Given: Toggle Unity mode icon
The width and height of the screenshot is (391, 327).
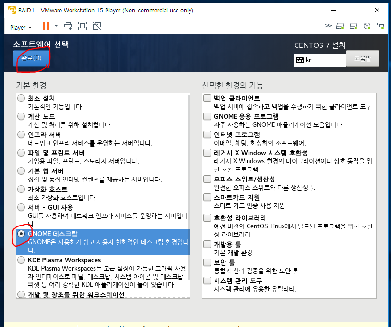Looking at the screenshot, I should (97, 26).
